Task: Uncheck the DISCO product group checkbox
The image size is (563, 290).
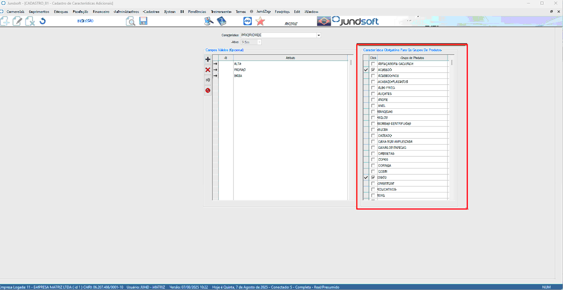Action: [373, 177]
